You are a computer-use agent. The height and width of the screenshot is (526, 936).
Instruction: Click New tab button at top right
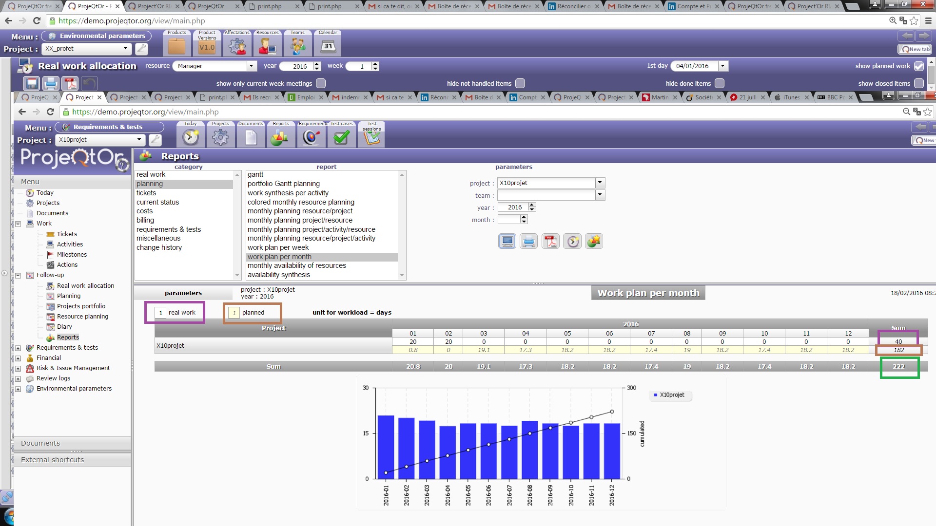pyautogui.click(x=915, y=49)
